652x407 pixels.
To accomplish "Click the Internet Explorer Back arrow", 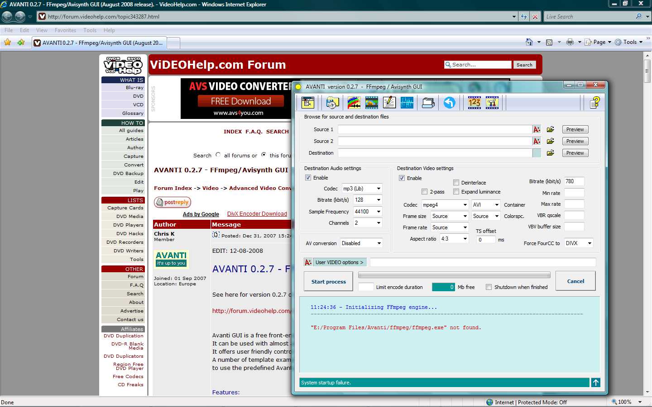I will pyautogui.click(x=7, y=17).
